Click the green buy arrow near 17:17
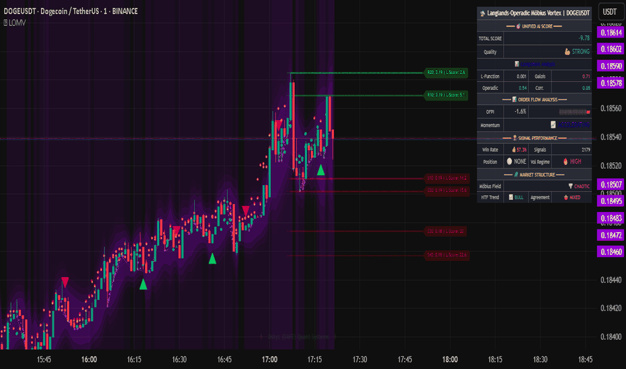 pos(320,170)
